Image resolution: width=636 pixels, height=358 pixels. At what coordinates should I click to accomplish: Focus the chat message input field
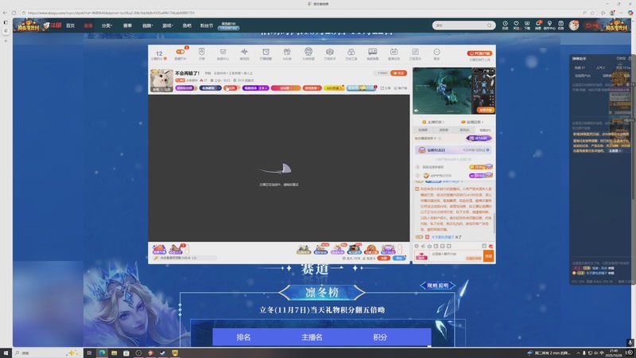coord(456,255)
